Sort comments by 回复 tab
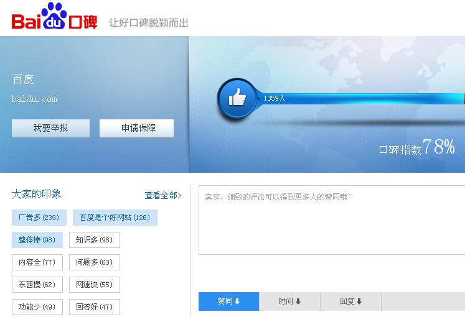The image size is (465, 317). point(351,301)
